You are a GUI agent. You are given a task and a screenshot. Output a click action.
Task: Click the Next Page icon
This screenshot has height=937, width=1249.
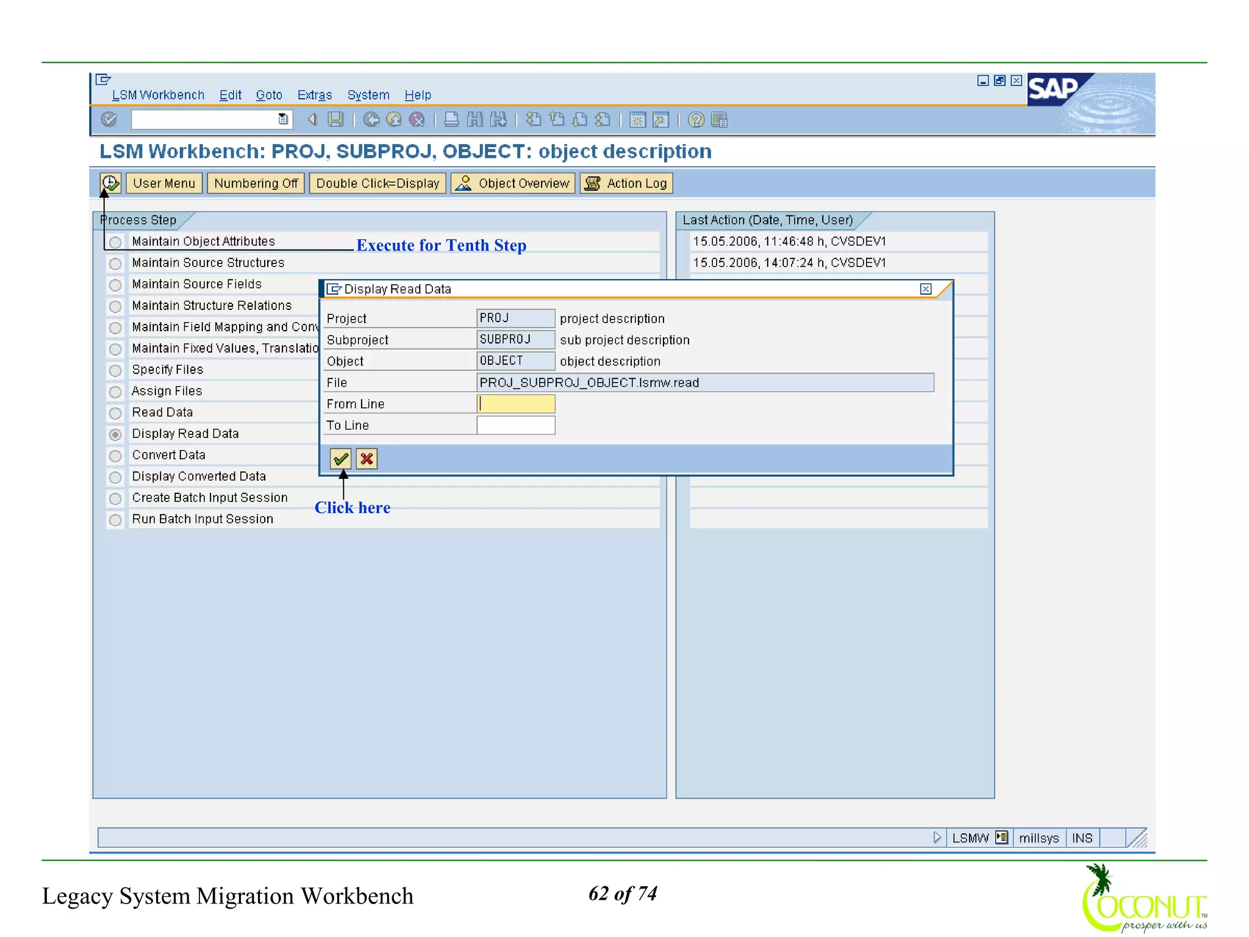[x=579, y=120]
